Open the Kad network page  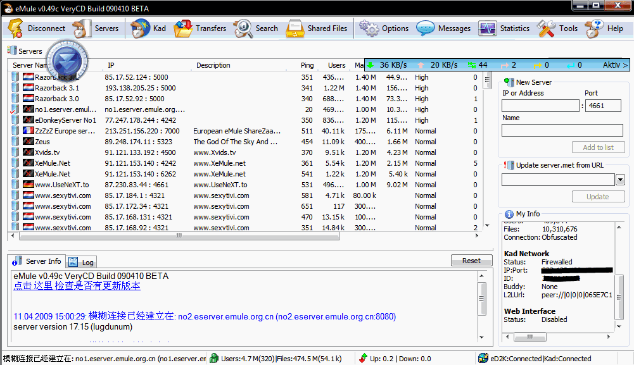148,28
